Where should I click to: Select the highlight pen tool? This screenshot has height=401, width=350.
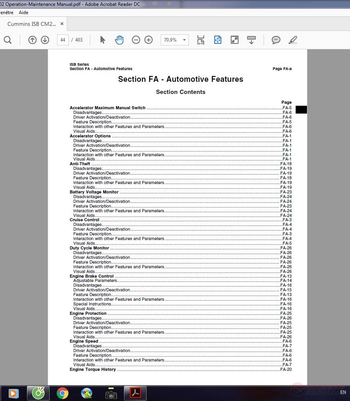tap(293, 40)
